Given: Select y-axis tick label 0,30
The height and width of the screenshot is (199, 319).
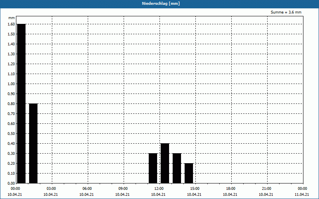Looking at the screenshot, I should (11, 153).
